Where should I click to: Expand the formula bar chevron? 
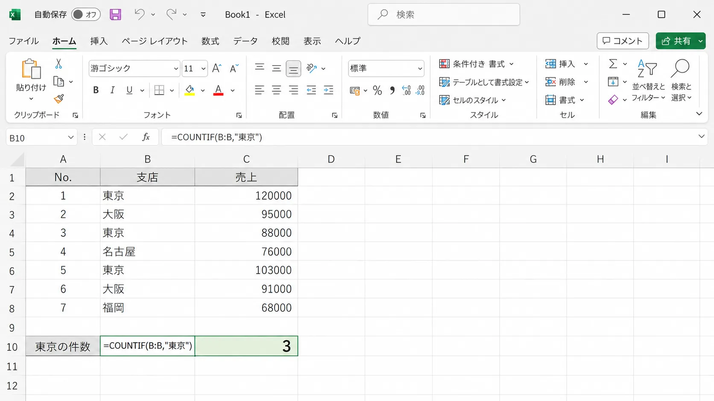click(x=701, y=136)
